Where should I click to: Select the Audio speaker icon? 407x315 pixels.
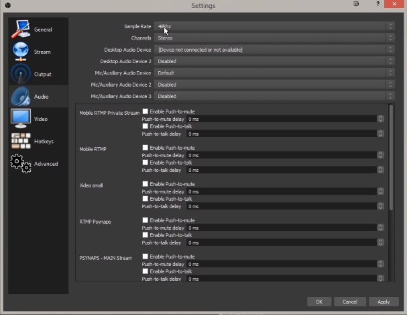pos(21,97)
